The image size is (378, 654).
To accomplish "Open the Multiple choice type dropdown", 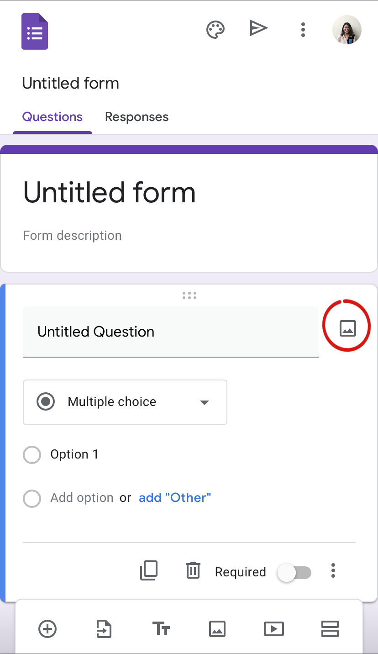I will (x=125, y=402).
